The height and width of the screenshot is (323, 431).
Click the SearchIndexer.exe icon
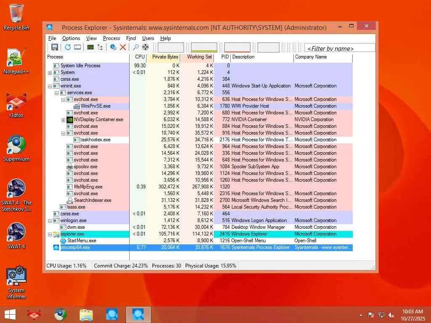70,200
